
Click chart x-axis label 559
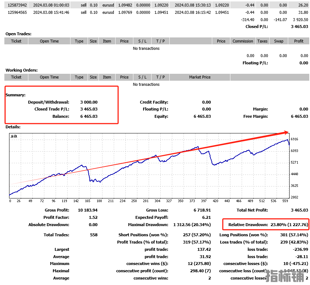(285, 201)
